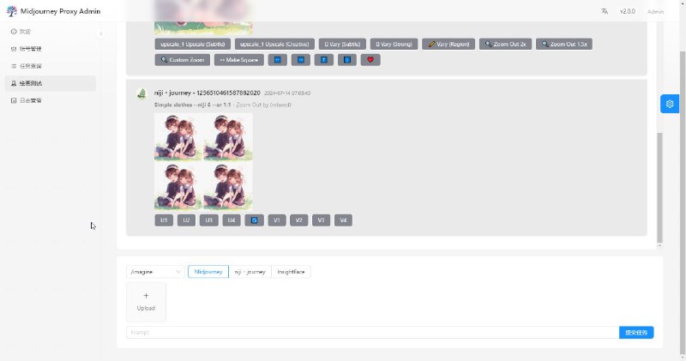Choose the InsightFace bot option
Image resolution: width=686 pixels, height=361 pixels.
(x=292, y=272)
